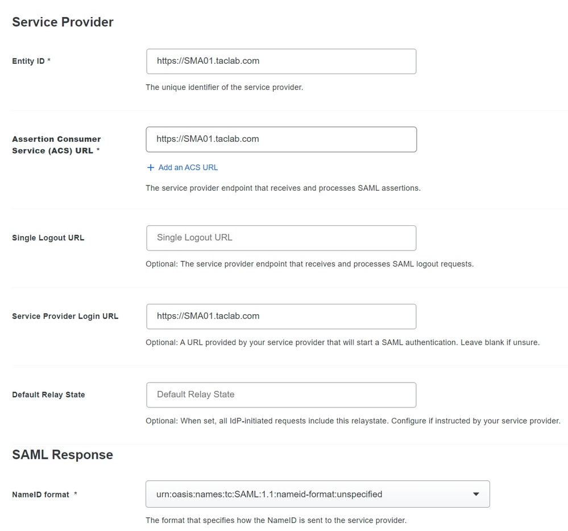The height and width of the screenshot is (531, 568).
Task: Select the NameID format combo box text
Action: 269,495
